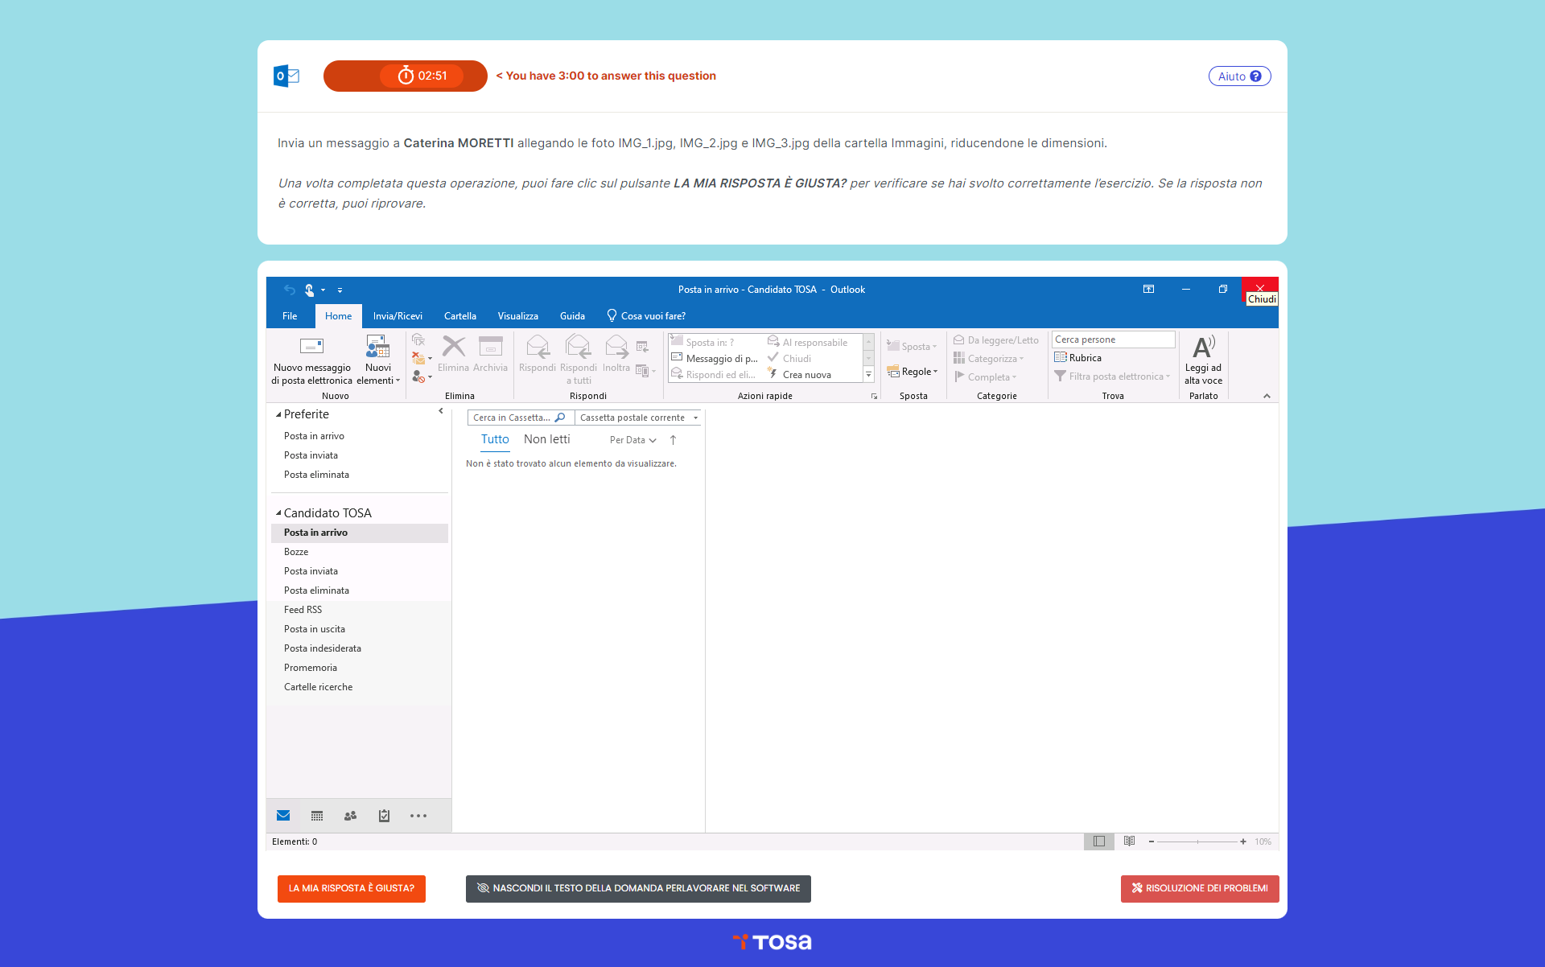Open the File menu tab
Image resolution: width=1545 pixels, height=967 pixels.
pos(290,316)
